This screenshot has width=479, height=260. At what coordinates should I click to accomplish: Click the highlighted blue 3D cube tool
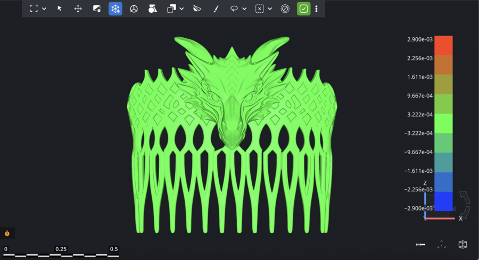[x=115, y=9]
